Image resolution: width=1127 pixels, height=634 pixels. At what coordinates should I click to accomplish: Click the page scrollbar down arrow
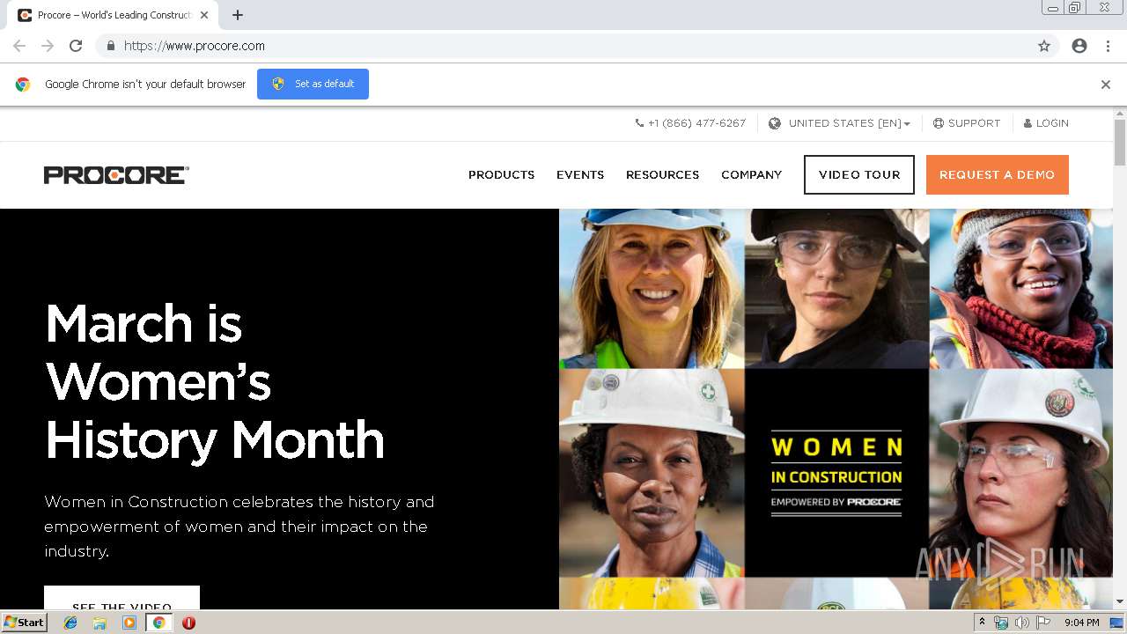(x=1120, y=602)
